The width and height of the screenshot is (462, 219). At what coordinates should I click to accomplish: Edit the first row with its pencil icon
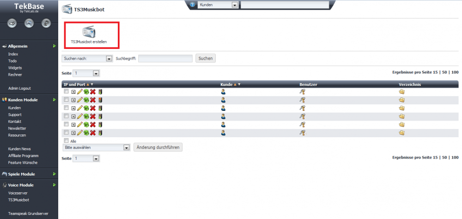coord(79,91)
